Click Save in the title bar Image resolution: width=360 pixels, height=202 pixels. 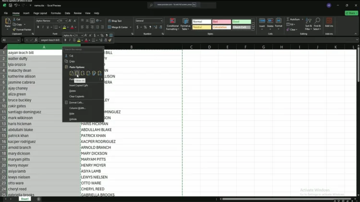coord(11,5)
